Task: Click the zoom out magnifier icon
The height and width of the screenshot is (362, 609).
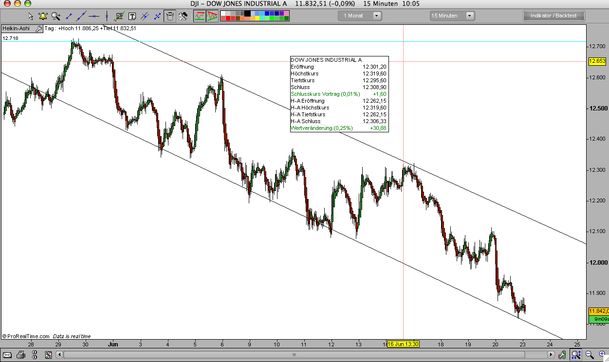Action: coord(590,355)
